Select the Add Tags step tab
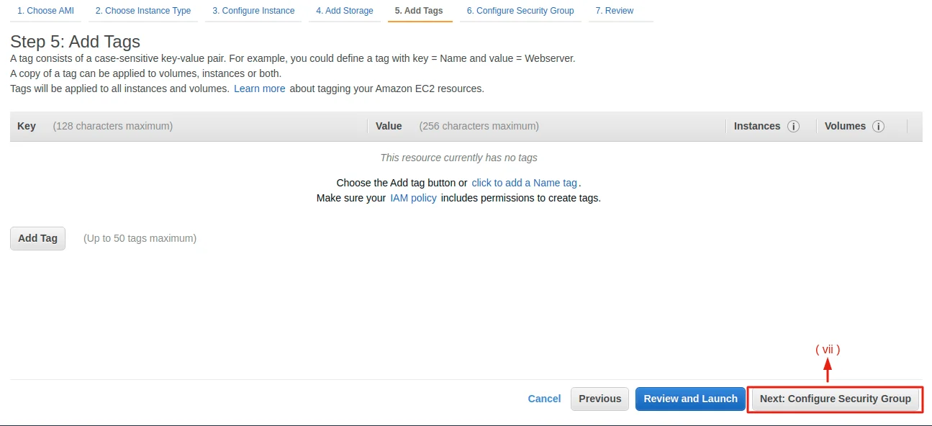This screenshot has width=932, height=426. tap(419, 11)
